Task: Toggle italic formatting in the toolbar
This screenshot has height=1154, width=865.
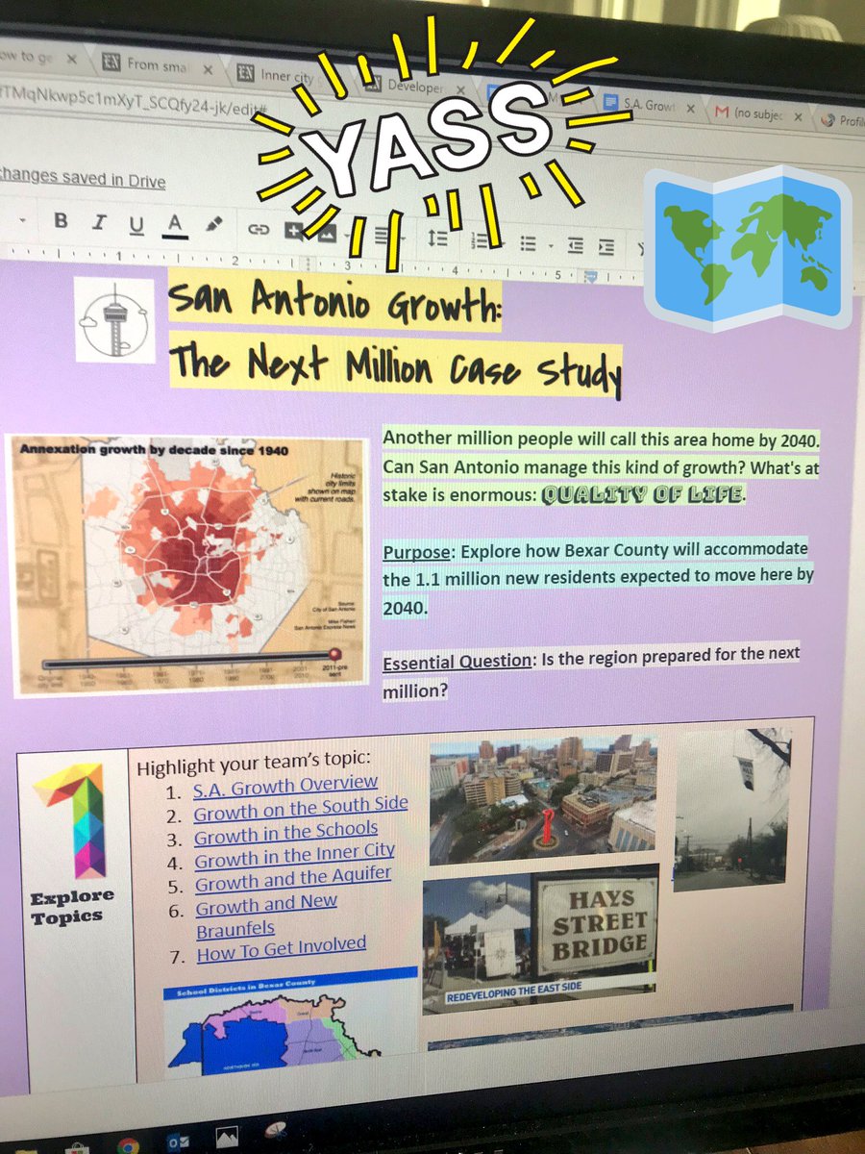Action: [97, 222]
